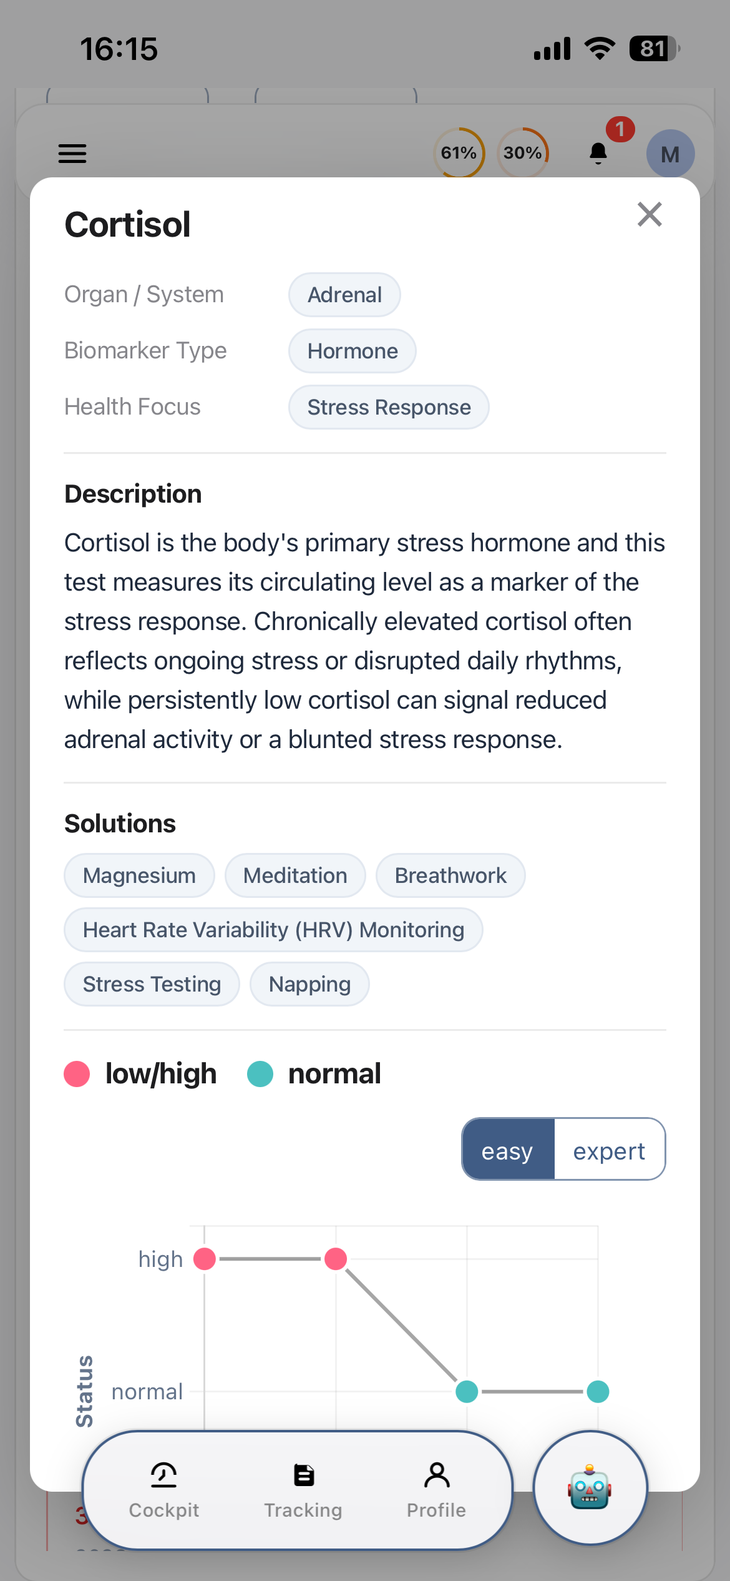
Task: Toggle the low/high legend series
Action: point(140,1074)
